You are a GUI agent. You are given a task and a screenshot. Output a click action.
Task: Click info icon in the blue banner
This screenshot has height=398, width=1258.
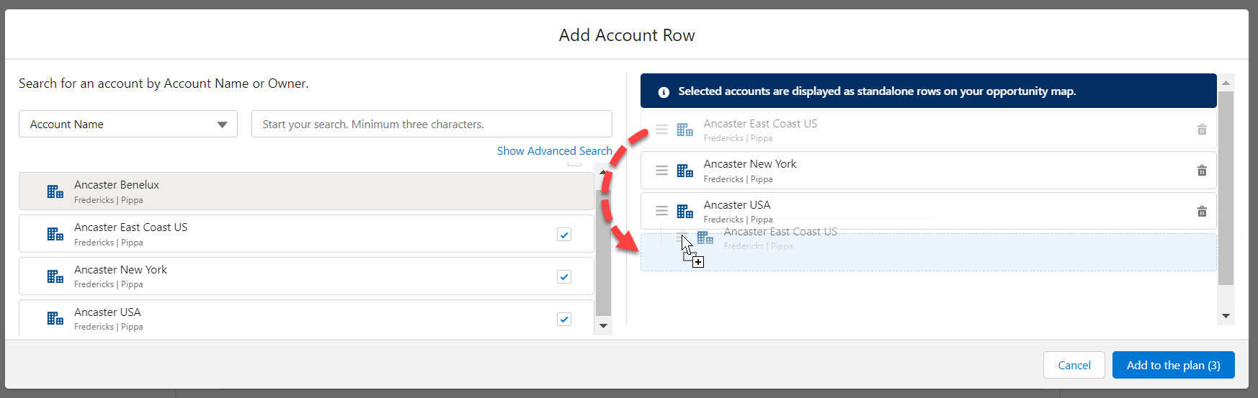pyautogui.click(x=664, y=92)
